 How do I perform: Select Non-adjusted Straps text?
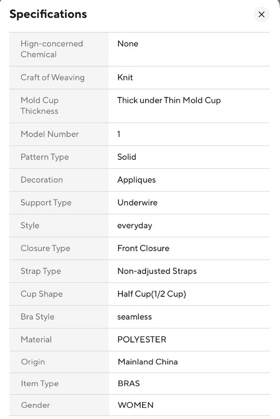point(157,271)
